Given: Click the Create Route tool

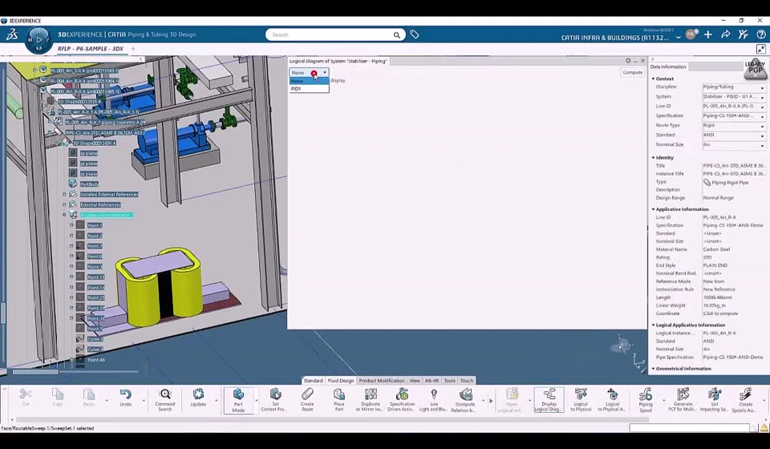Looking at the screenshot, I should 307,398.
